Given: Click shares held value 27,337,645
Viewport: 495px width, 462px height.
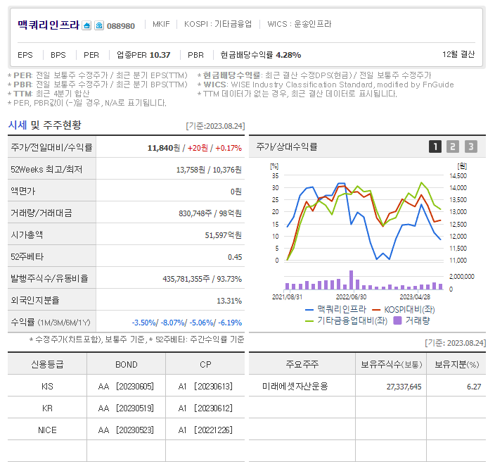Looking at the screenshot, I should [x=404, y=387].
